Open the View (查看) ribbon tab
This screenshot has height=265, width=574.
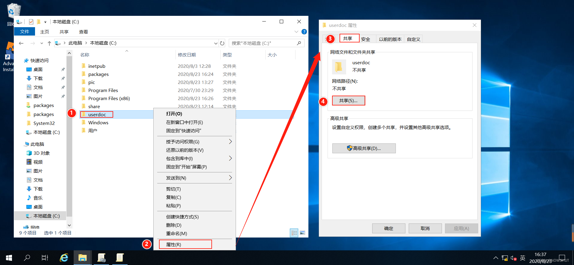[x=84, y=32]
